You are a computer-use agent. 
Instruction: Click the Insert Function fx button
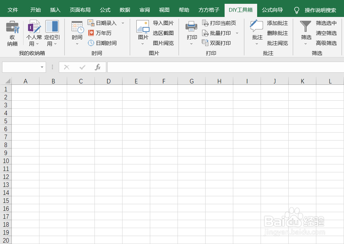pos(97,67)
